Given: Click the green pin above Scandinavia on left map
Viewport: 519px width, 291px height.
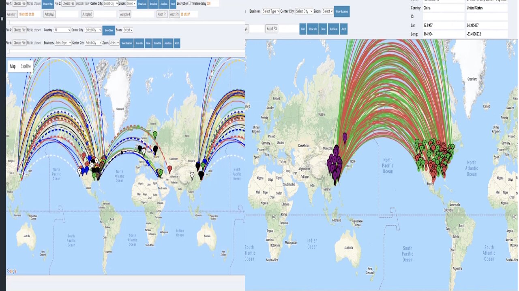Looking at the screenshot, I should [155, 135].
